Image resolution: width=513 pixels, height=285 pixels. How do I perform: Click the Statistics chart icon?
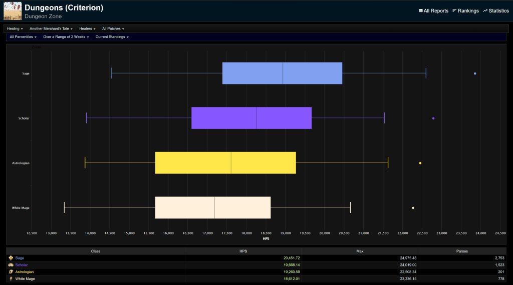point(485,10)
